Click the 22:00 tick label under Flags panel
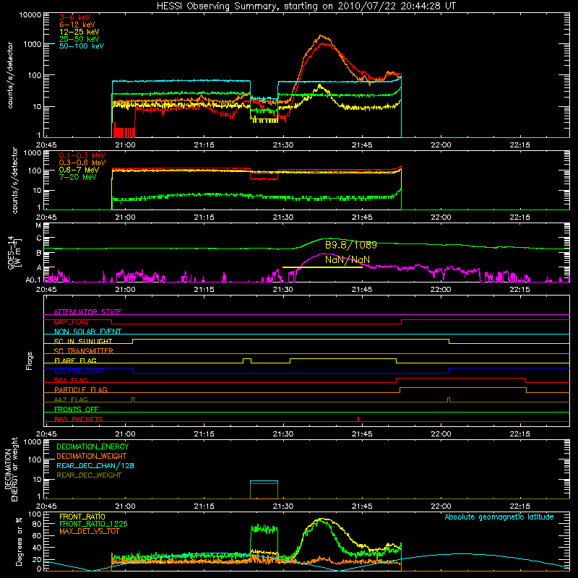The image size is (578, 578). coord(441,434)
